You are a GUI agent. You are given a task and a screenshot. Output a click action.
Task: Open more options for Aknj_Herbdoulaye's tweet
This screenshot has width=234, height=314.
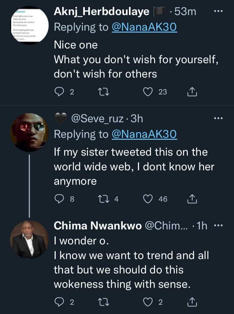218,12
